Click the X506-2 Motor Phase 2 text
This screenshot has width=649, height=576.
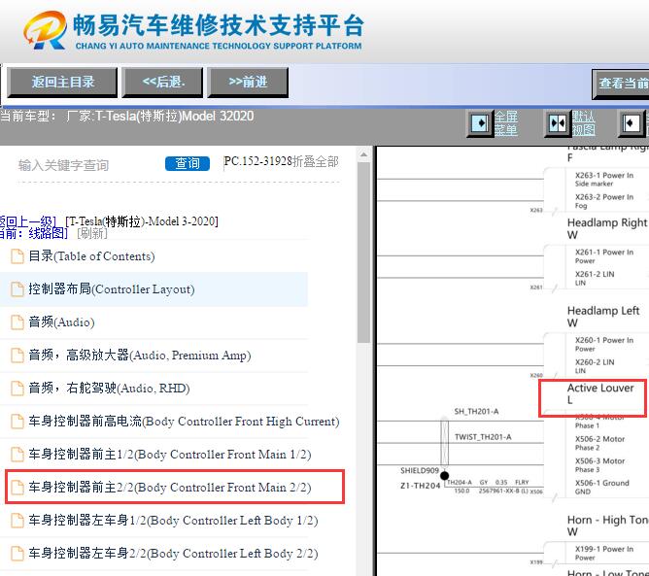coord(599,443)
